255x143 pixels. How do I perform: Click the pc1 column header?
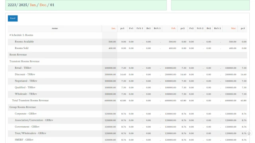pyautogui.click(x=122, y=28)
